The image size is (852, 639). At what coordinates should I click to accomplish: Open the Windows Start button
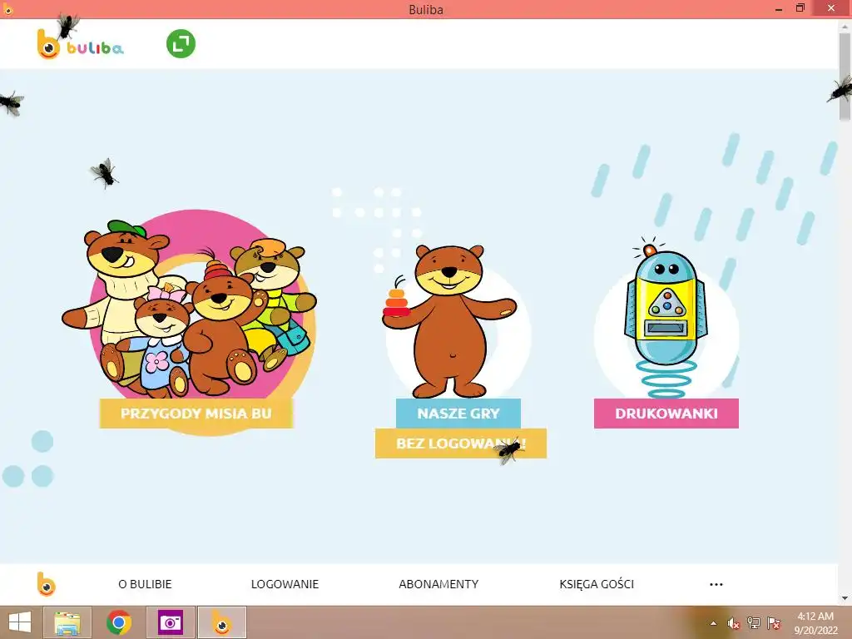pos(20,622)
